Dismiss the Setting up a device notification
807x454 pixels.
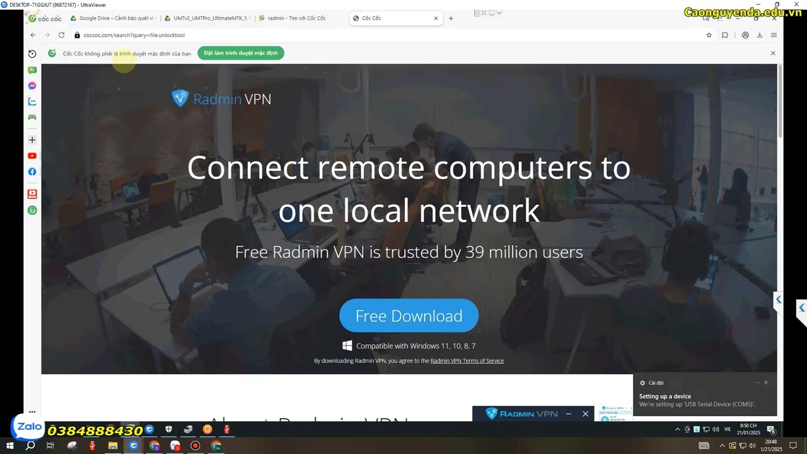(x=766, y=383)
